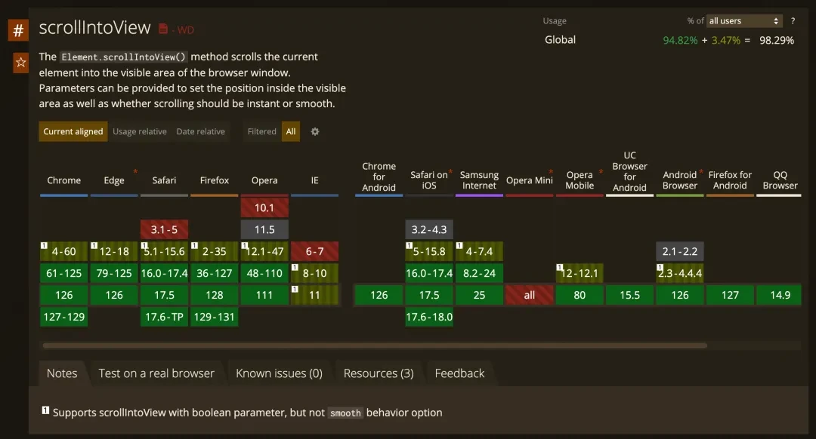Select Android Browser 2.1-2.2 cell
Screen dimensions: 816x439
click(x=680, y=251)
